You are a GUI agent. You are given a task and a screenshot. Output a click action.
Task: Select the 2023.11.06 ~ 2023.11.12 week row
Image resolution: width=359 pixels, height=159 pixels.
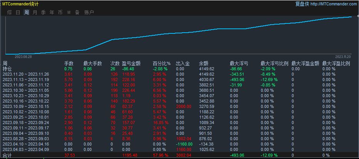(x=179, y=85)
